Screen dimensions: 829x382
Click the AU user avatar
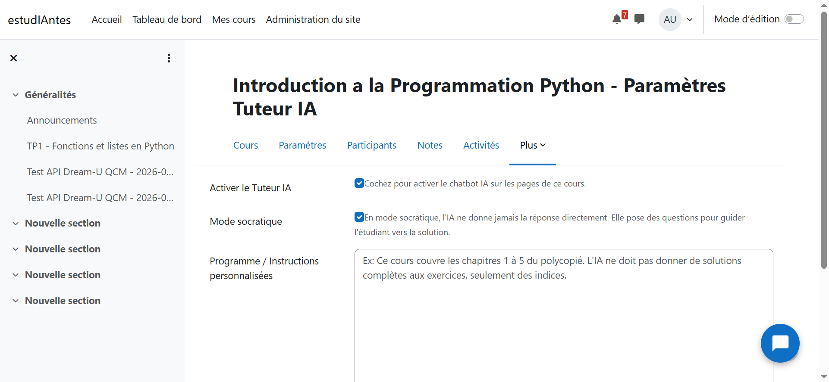point(670,19)
